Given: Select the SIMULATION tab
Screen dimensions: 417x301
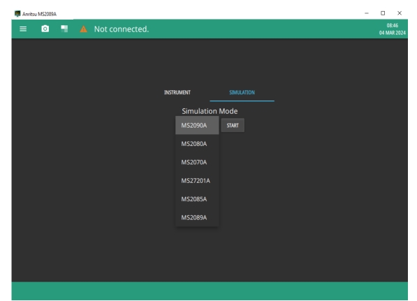Looking at the screenshot, I should (x=242, y=92).
